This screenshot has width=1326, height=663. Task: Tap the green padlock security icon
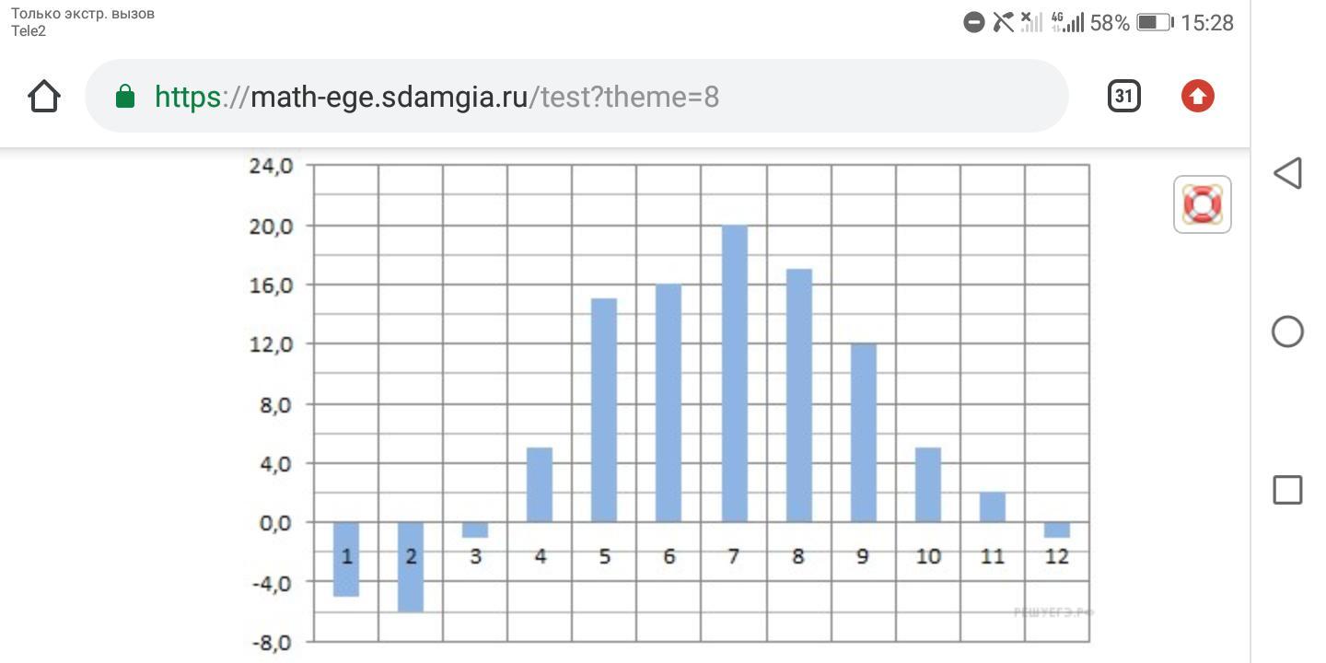click(x=125, y=96)
